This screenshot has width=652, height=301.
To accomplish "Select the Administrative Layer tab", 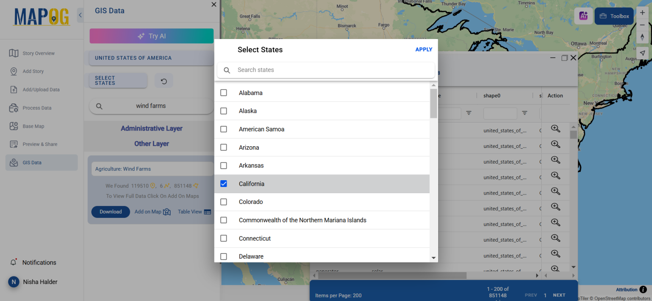I will pyautogui.click(x=152, y=128).
